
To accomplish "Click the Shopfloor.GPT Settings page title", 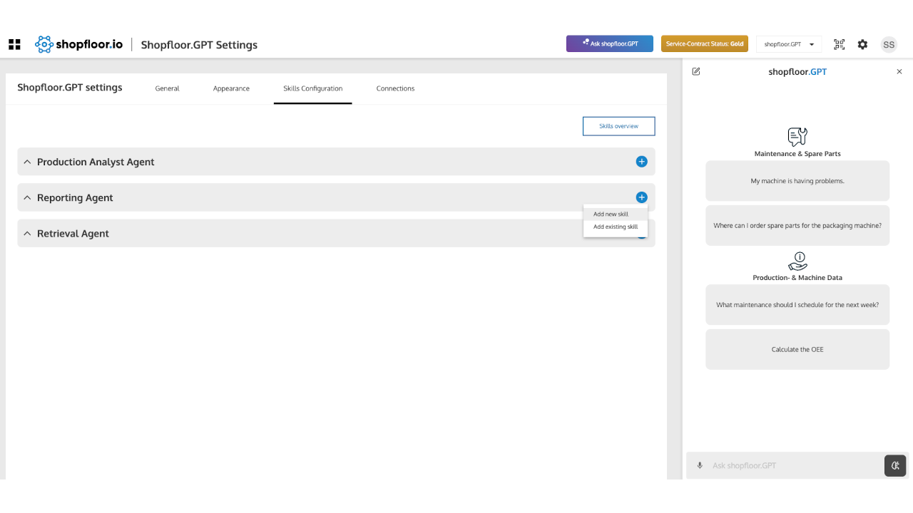I will tap(199, 45).
